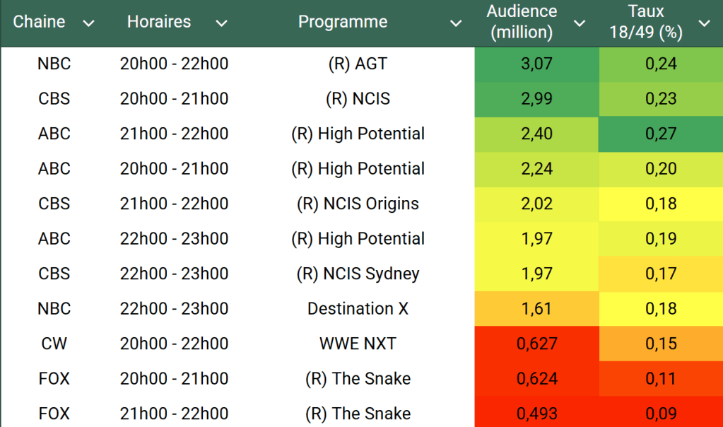
Task: Click the dark green 0,27 rate cell
Action: 661,134
